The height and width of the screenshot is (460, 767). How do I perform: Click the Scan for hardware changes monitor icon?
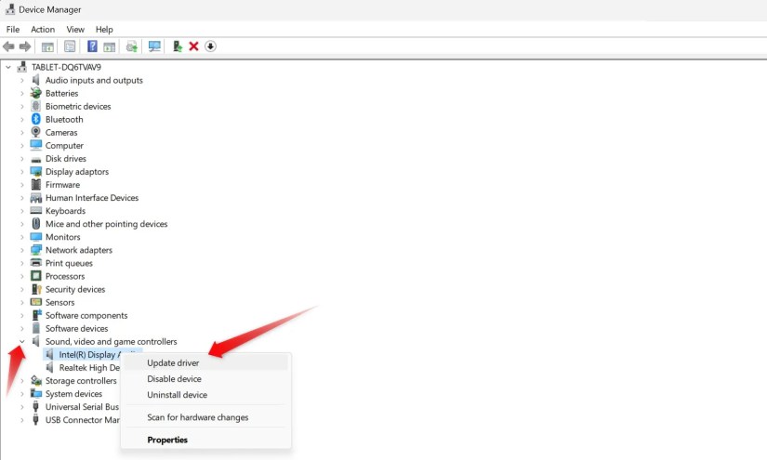tap(154, 46)
